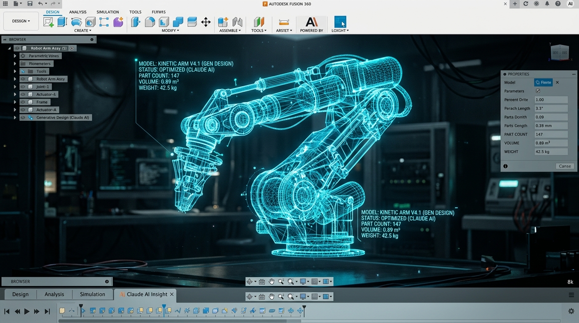Open timeline settings gear icon

pos(571,311)
